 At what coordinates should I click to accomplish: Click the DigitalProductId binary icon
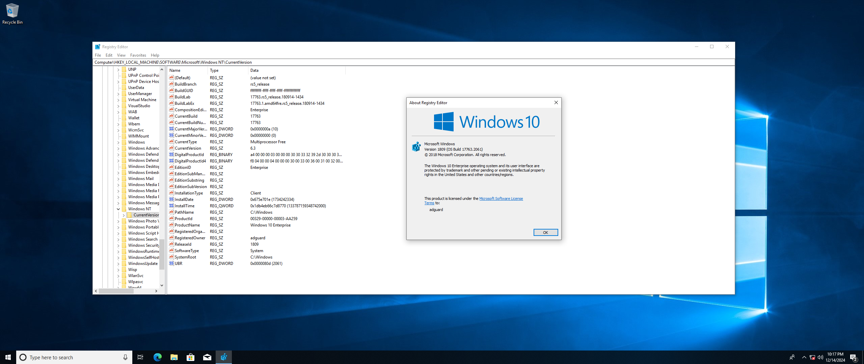(x=171, y=154)
